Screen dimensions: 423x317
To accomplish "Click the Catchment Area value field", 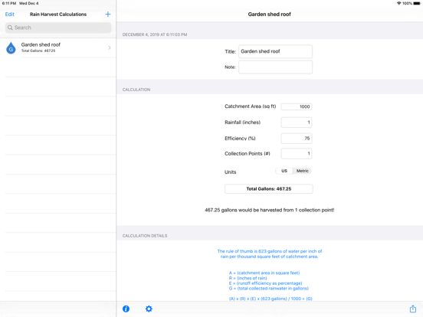I will point(297,106).
